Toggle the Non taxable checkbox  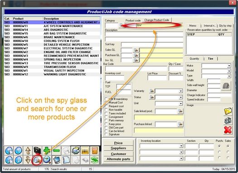pos(106,110)
